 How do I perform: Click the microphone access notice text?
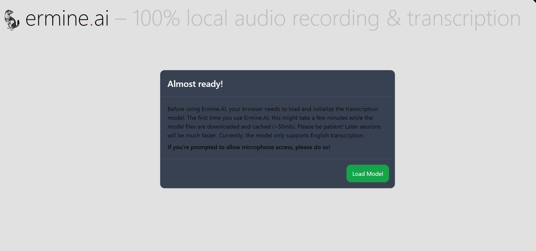point(249,147)
